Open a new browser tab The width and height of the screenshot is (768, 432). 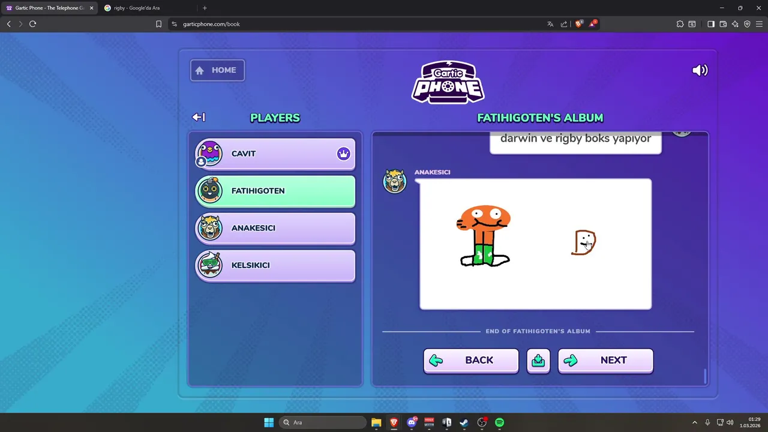point(205,8)
